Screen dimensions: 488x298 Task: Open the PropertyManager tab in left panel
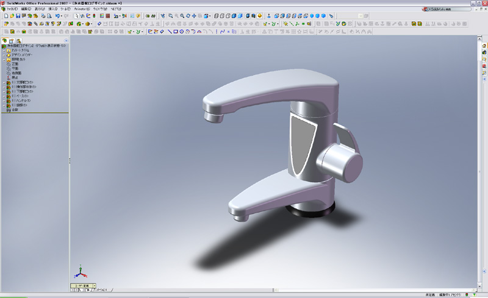(12, 40)
